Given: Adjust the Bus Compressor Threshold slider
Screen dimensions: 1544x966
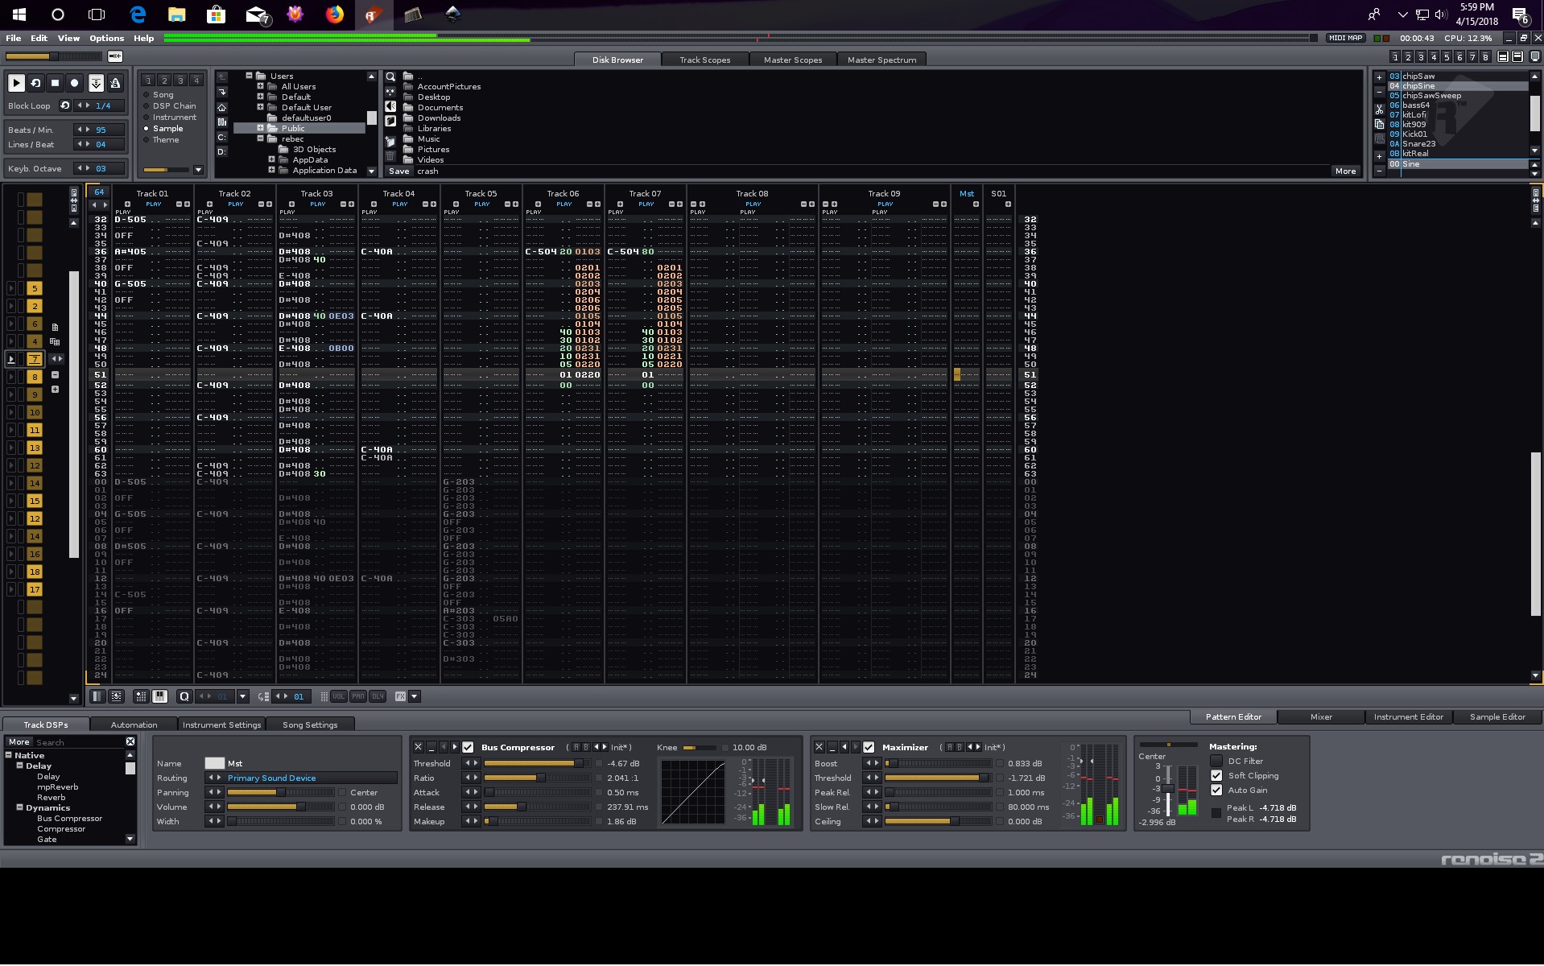Looking at the screenshot, I should tap(535, 763).
